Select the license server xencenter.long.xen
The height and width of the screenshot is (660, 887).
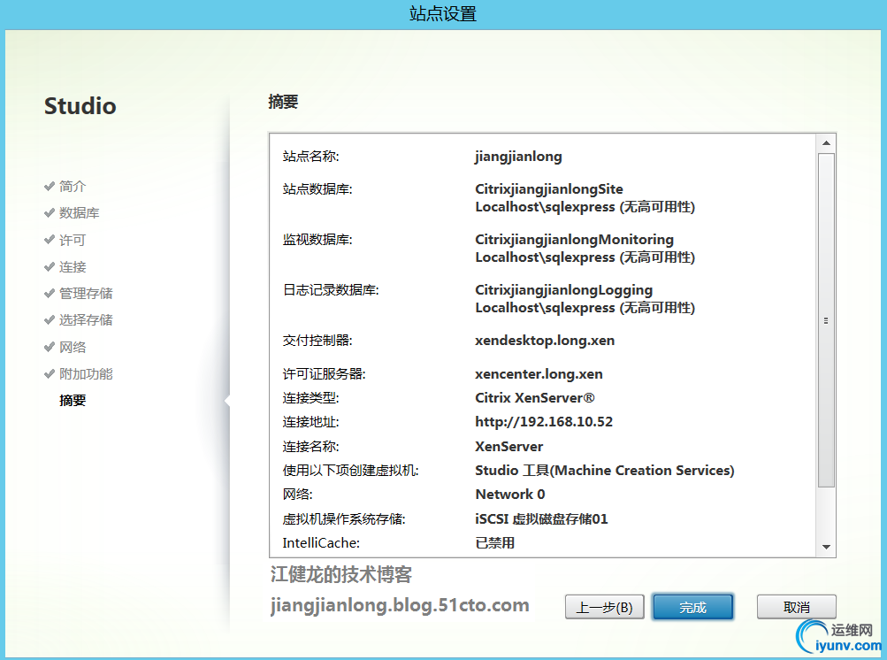tap(539, 374)
